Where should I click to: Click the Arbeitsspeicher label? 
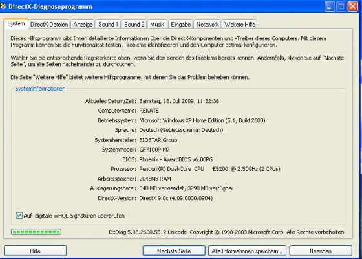click(117, 179)
